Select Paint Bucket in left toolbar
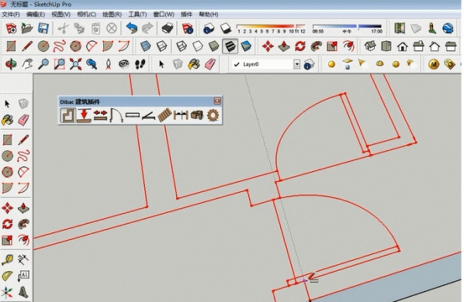The height and width of the screenshot is (302, 464). pyautogui.click(x=7, y=120)
